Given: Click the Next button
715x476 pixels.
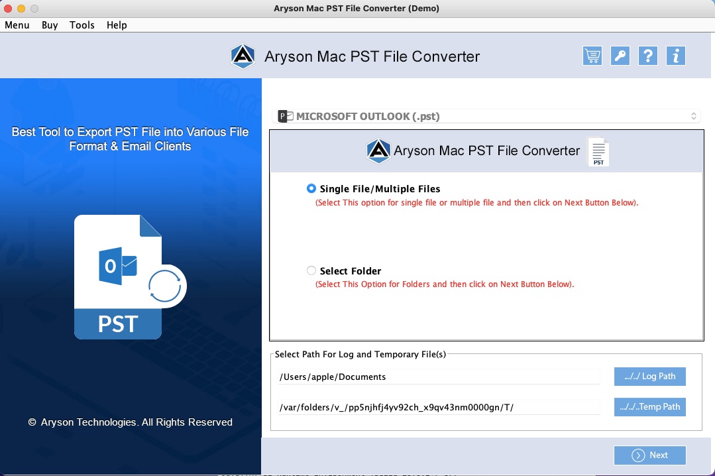Looking at the screenshot, I should (650, 455).
